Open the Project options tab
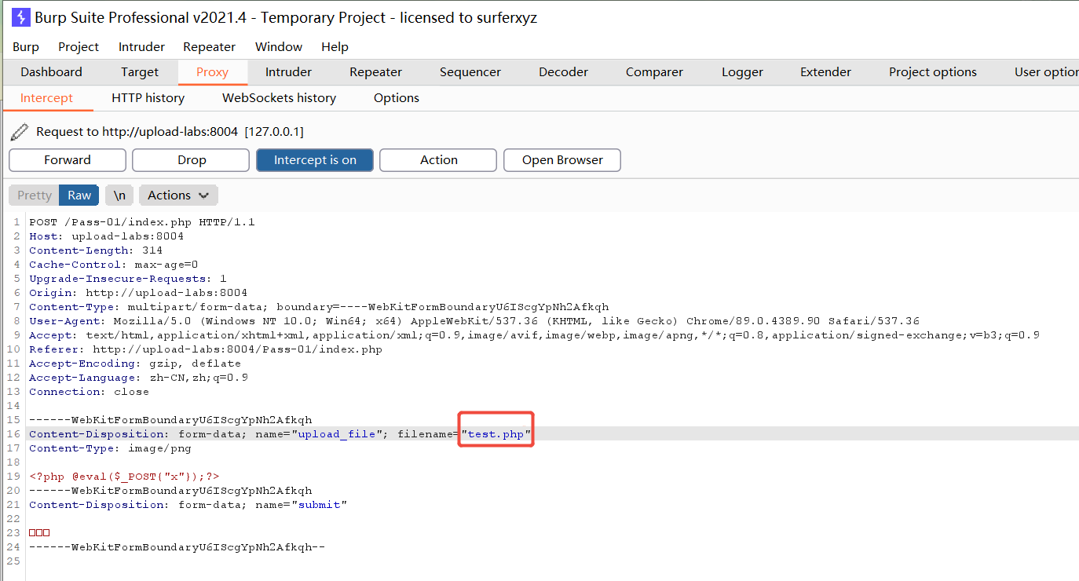 point(933,72)
